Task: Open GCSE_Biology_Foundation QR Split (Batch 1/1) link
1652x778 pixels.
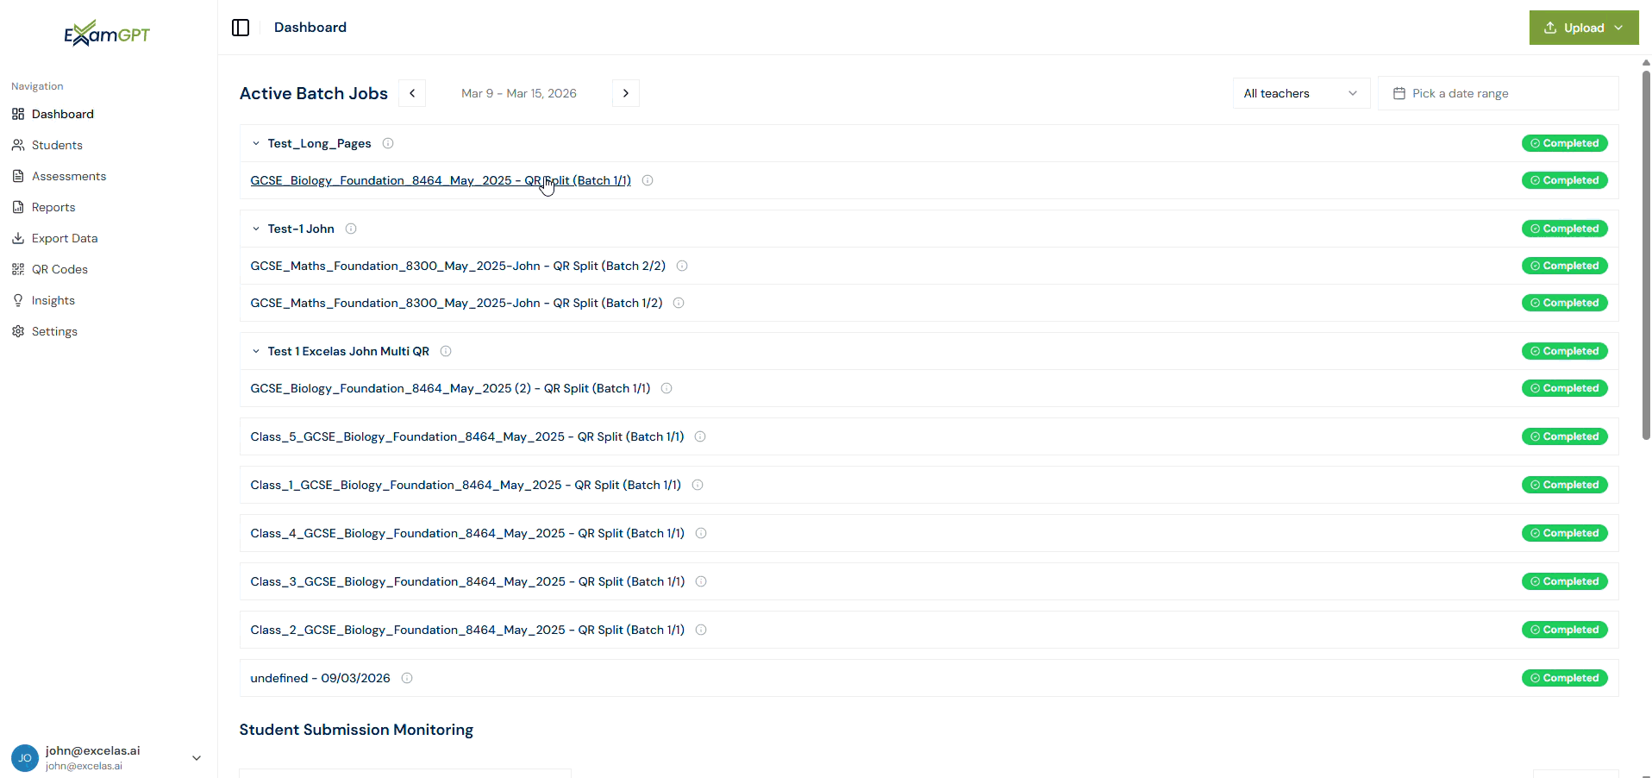Action: point(440,180)
